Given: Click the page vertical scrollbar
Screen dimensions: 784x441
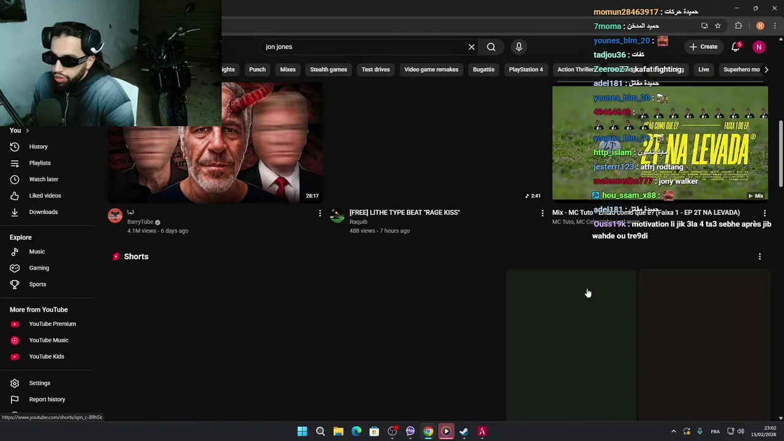Looking at the screenshot, I should 780,153.
